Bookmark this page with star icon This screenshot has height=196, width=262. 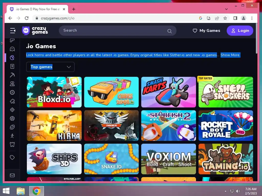pyautogui.click(x=225, y=18)
